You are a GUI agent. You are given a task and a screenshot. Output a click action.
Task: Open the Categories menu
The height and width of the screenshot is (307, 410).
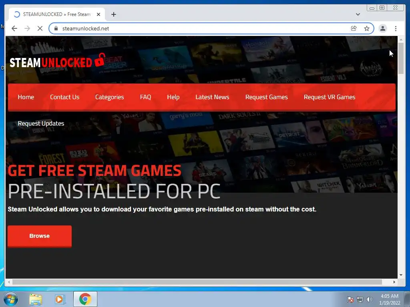tap(109, 97)
